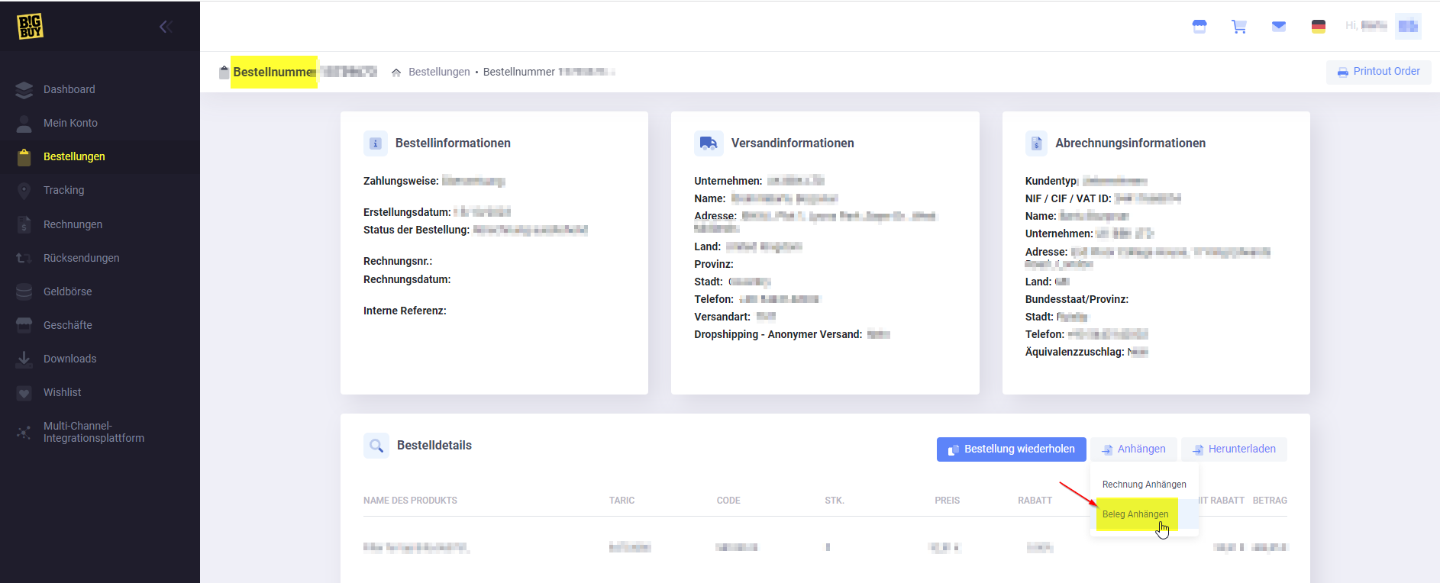Viewport: 1440px width, 583px height.
Task: Expand the Herunterladen dropdown
Action: pos(1234,449)
